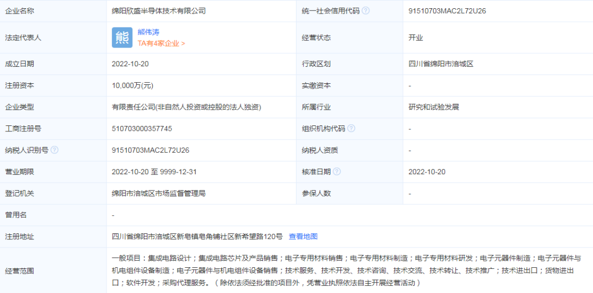This screenshot has height=293, width=593.
Task: Click business term 2022-10-20 至 9999-12-31
Action: click(x=154, y=172)
